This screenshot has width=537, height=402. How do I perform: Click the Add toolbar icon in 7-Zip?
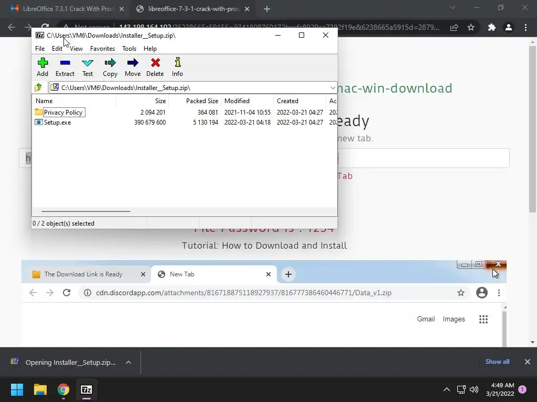[42, 67]
